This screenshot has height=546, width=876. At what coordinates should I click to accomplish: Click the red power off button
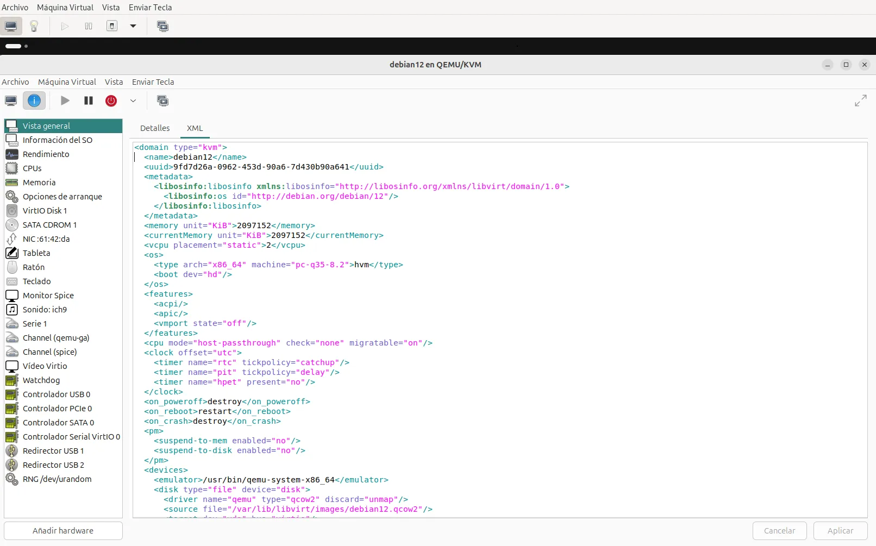pos(111,101)
